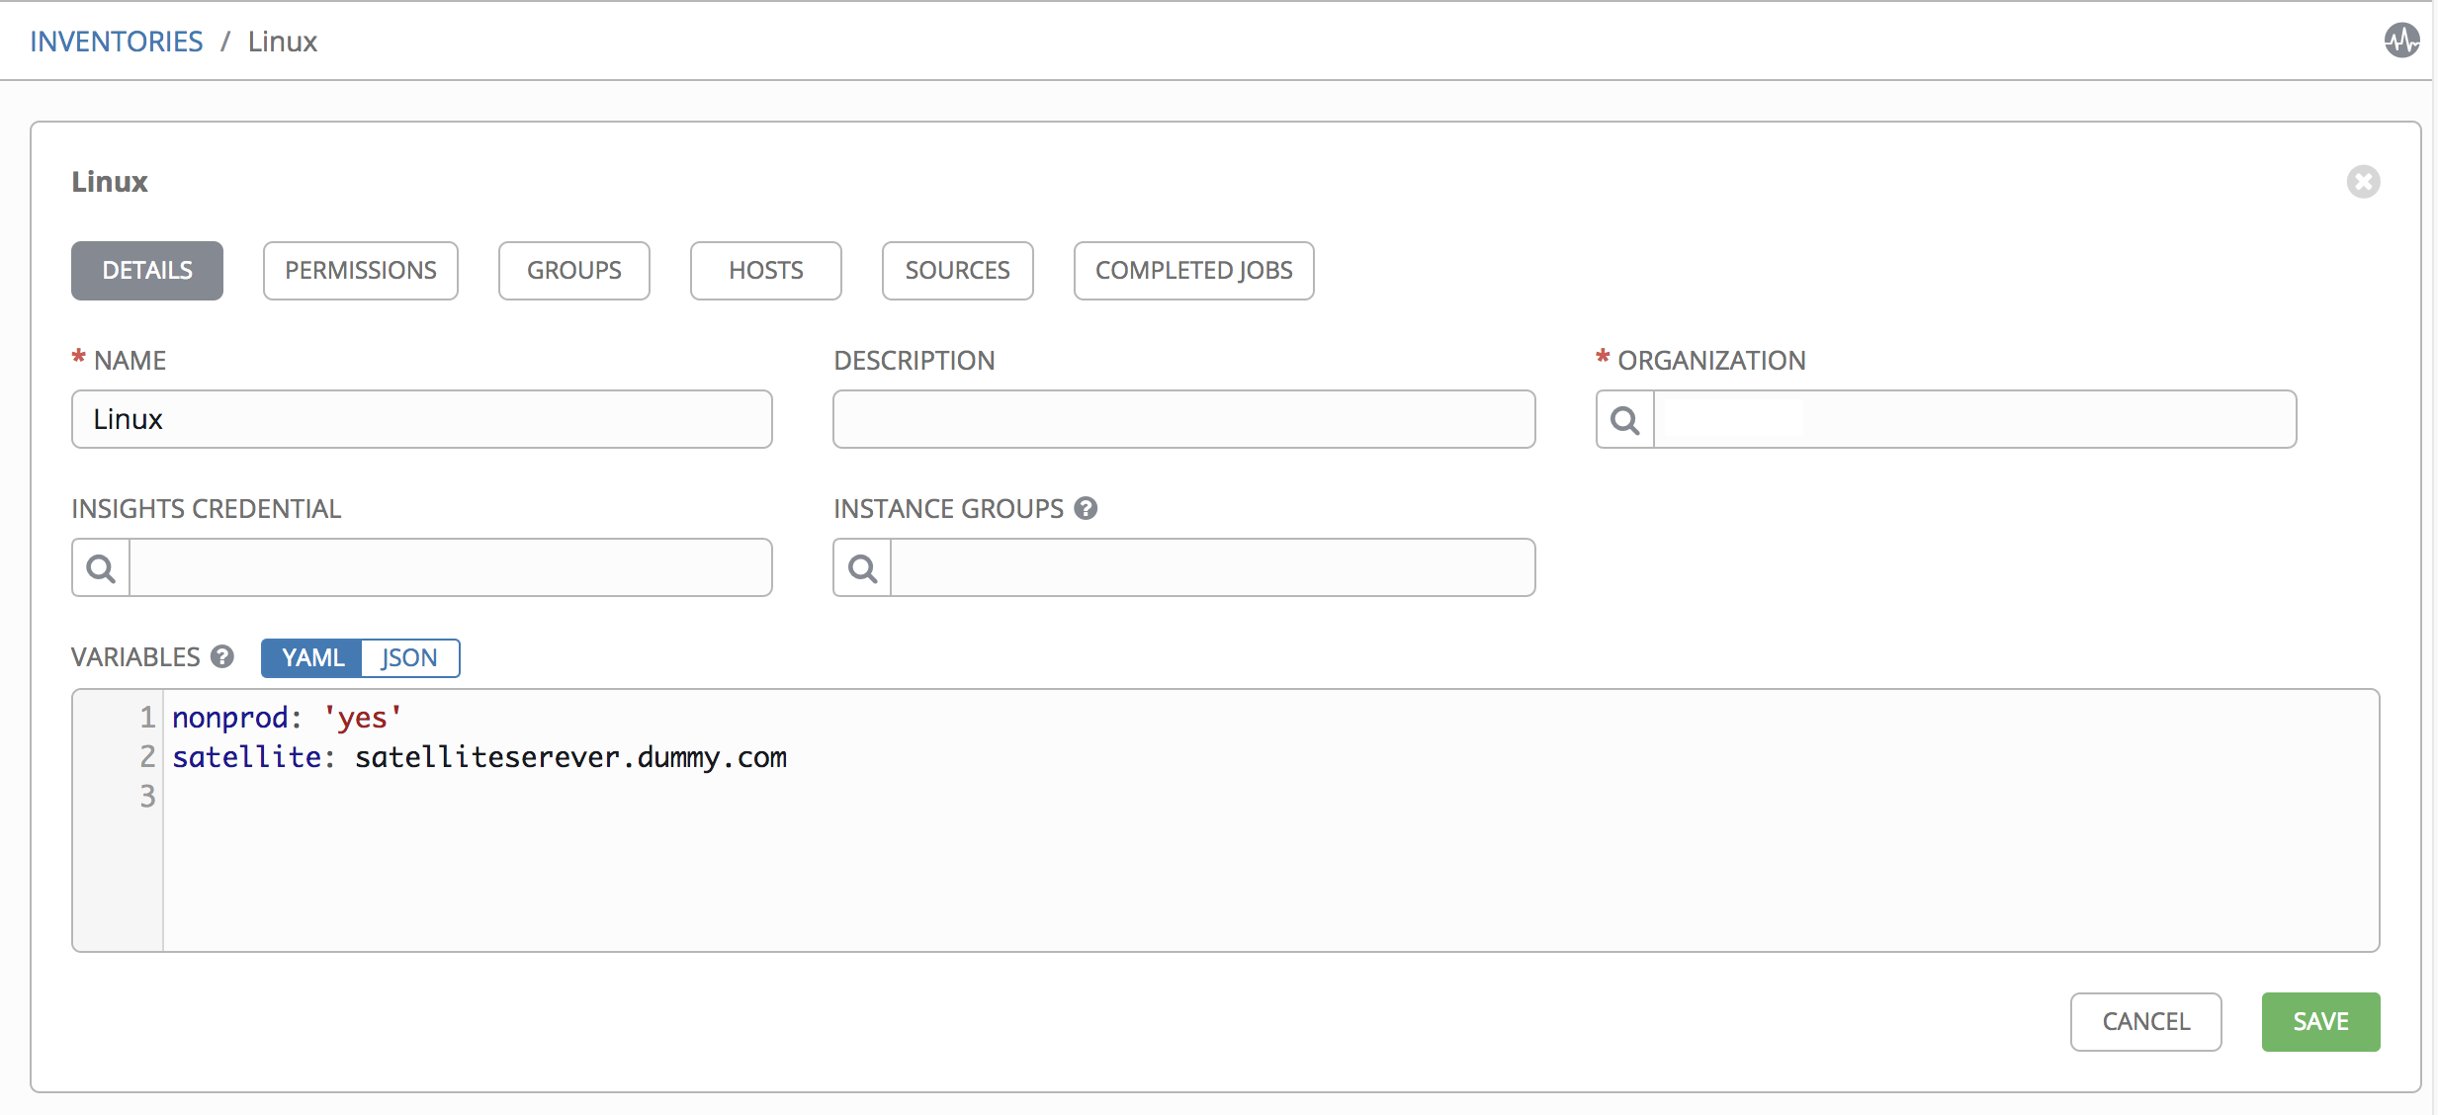Open the activity stream icon
This screenshot has width=2438, height=1115.
2401,42
